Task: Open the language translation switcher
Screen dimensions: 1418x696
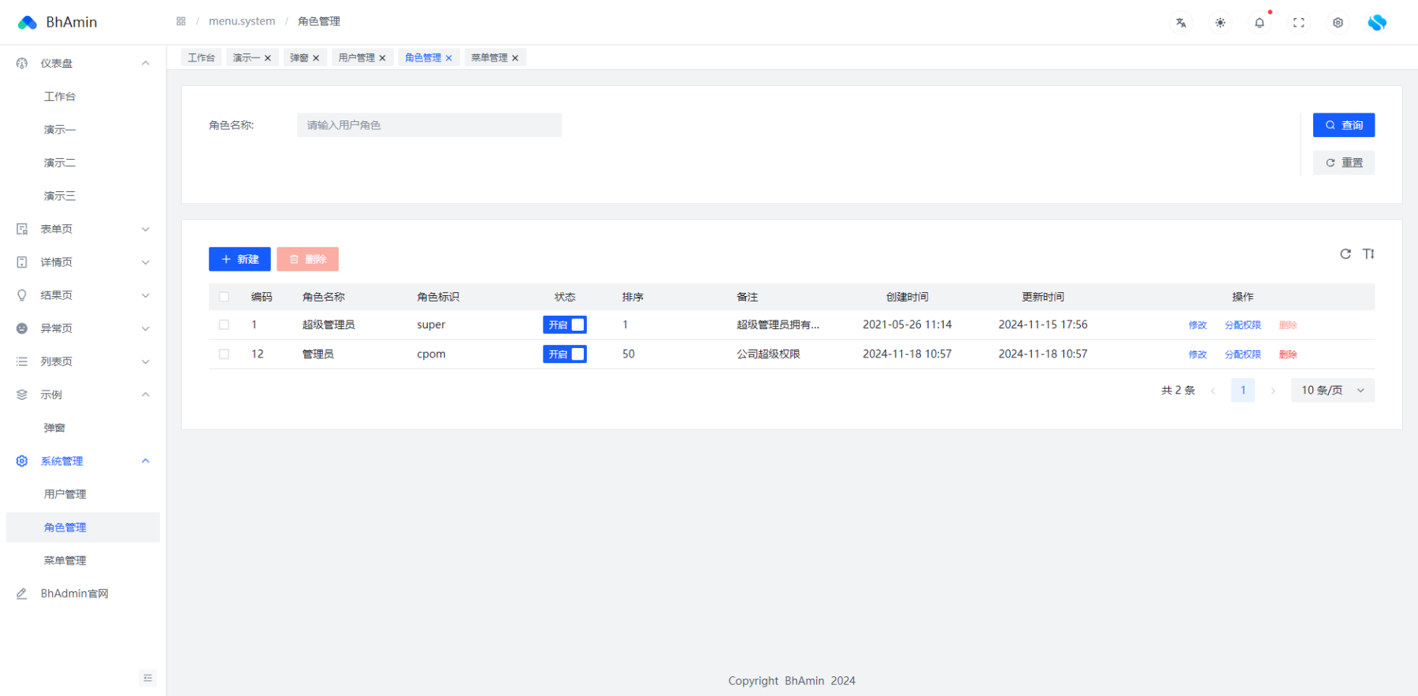Action: click(x=1181, y=23)
